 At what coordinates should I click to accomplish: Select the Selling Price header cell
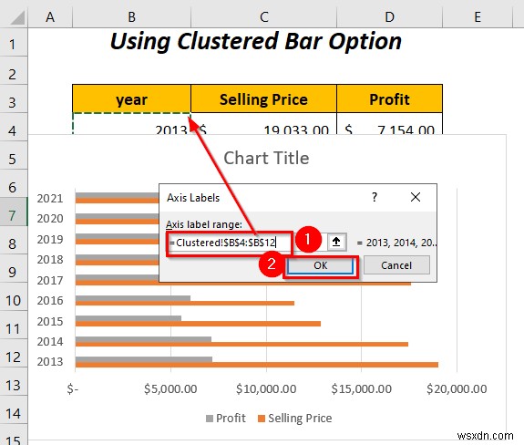click(263, 99)
